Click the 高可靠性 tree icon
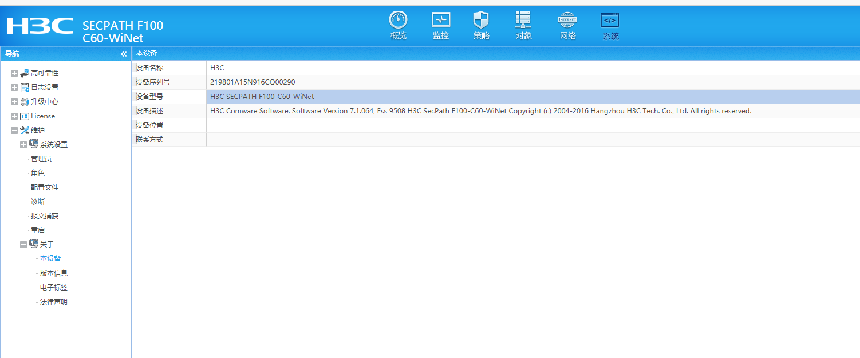The height and width of the screenshot is (358, 860). coord(25,73)
